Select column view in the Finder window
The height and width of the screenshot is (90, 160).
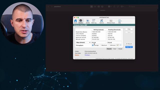99,6
